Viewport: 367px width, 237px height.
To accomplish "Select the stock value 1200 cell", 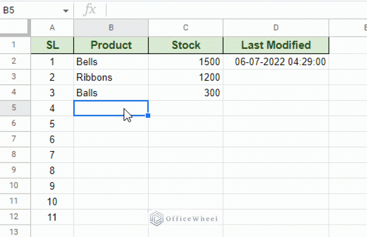I will (x=186, y=77).
